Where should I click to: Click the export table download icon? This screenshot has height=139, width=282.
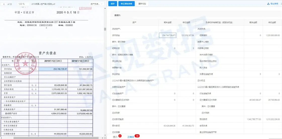pos(268,4)
